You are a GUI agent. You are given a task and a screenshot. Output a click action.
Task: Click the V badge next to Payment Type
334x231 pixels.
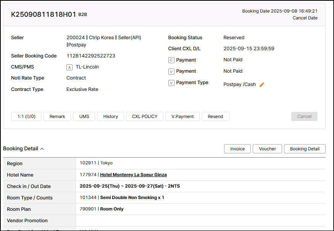click(171, 83)
